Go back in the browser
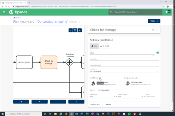Screen dimensions: 175x116 pyautogui.click(x=3, y=7)
